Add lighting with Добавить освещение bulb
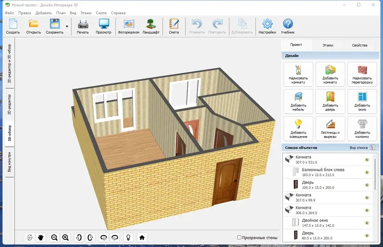 pos(298,128)
